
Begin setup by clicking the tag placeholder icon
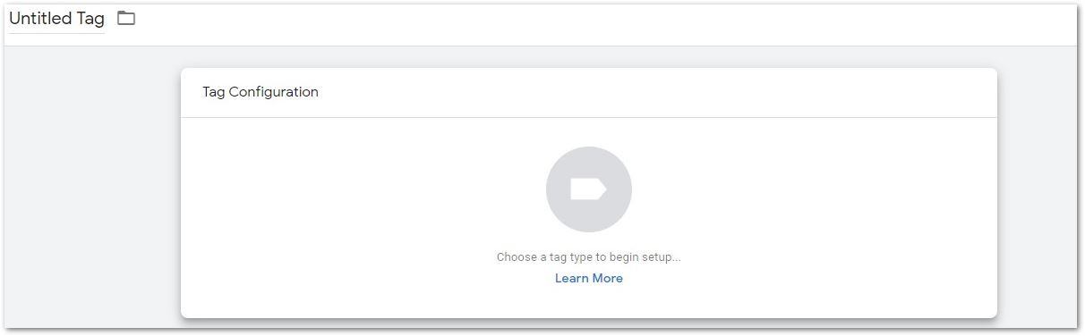click(x=589, y=189)
